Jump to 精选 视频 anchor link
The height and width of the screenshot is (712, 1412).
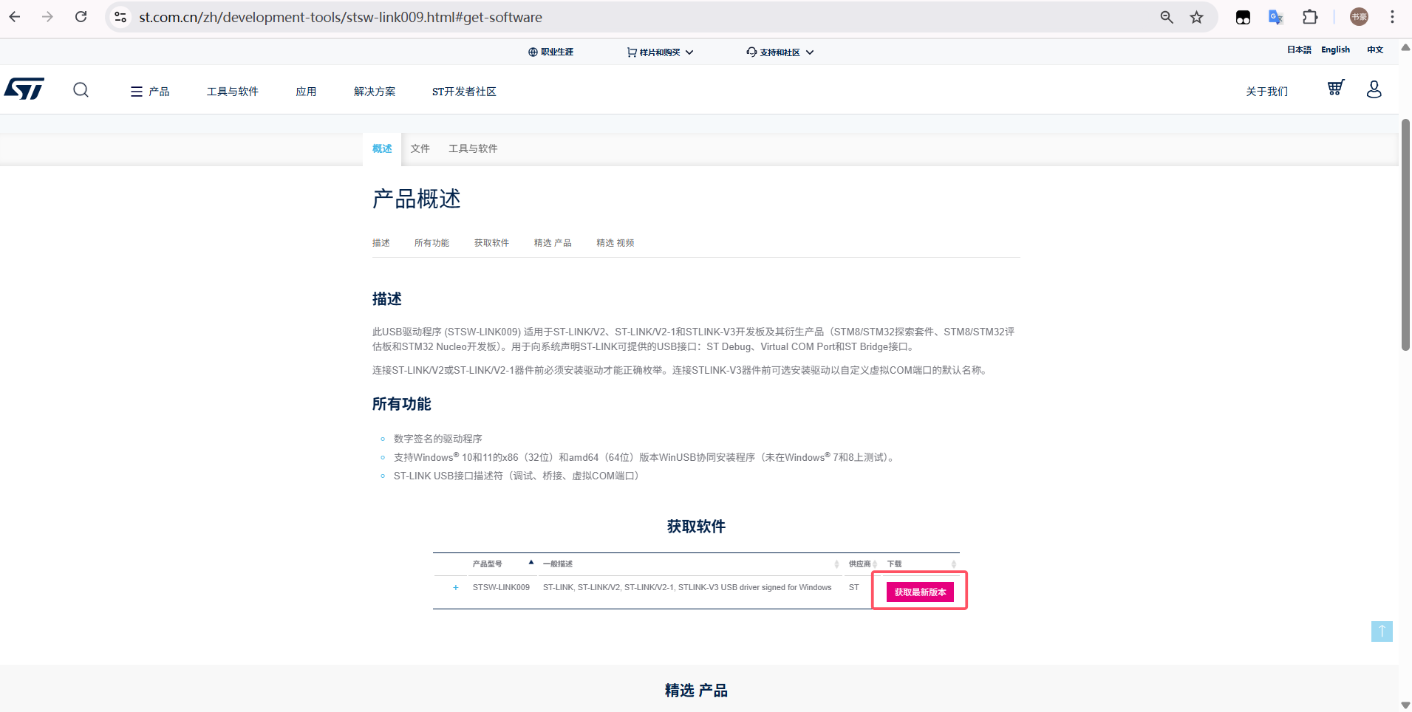coord(615,243)
